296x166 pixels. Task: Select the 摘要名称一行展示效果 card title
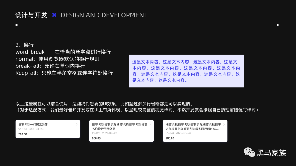(33, 125)
